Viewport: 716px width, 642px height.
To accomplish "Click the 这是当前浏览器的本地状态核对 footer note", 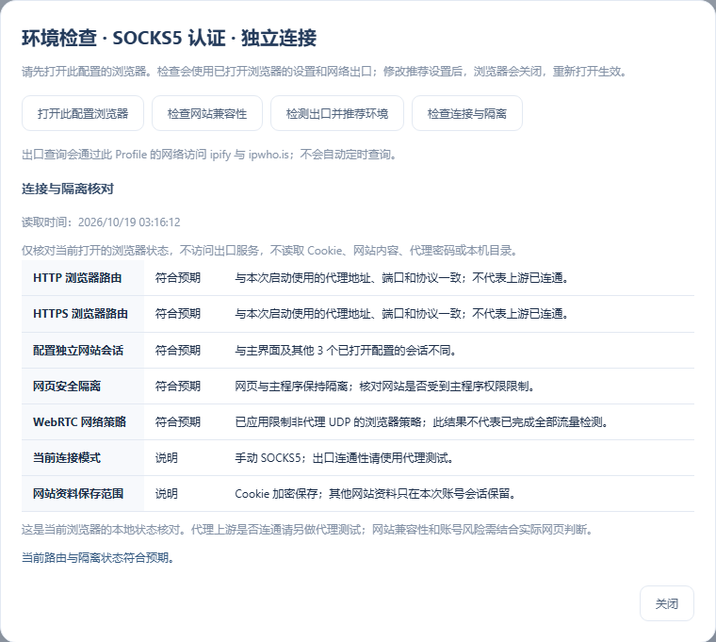I will coord(308,530).
